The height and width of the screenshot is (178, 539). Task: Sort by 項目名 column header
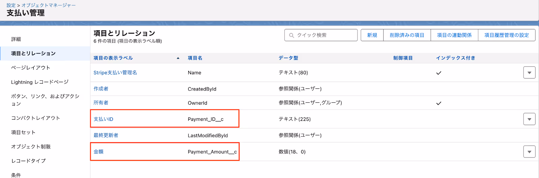[x=195, y=58]
